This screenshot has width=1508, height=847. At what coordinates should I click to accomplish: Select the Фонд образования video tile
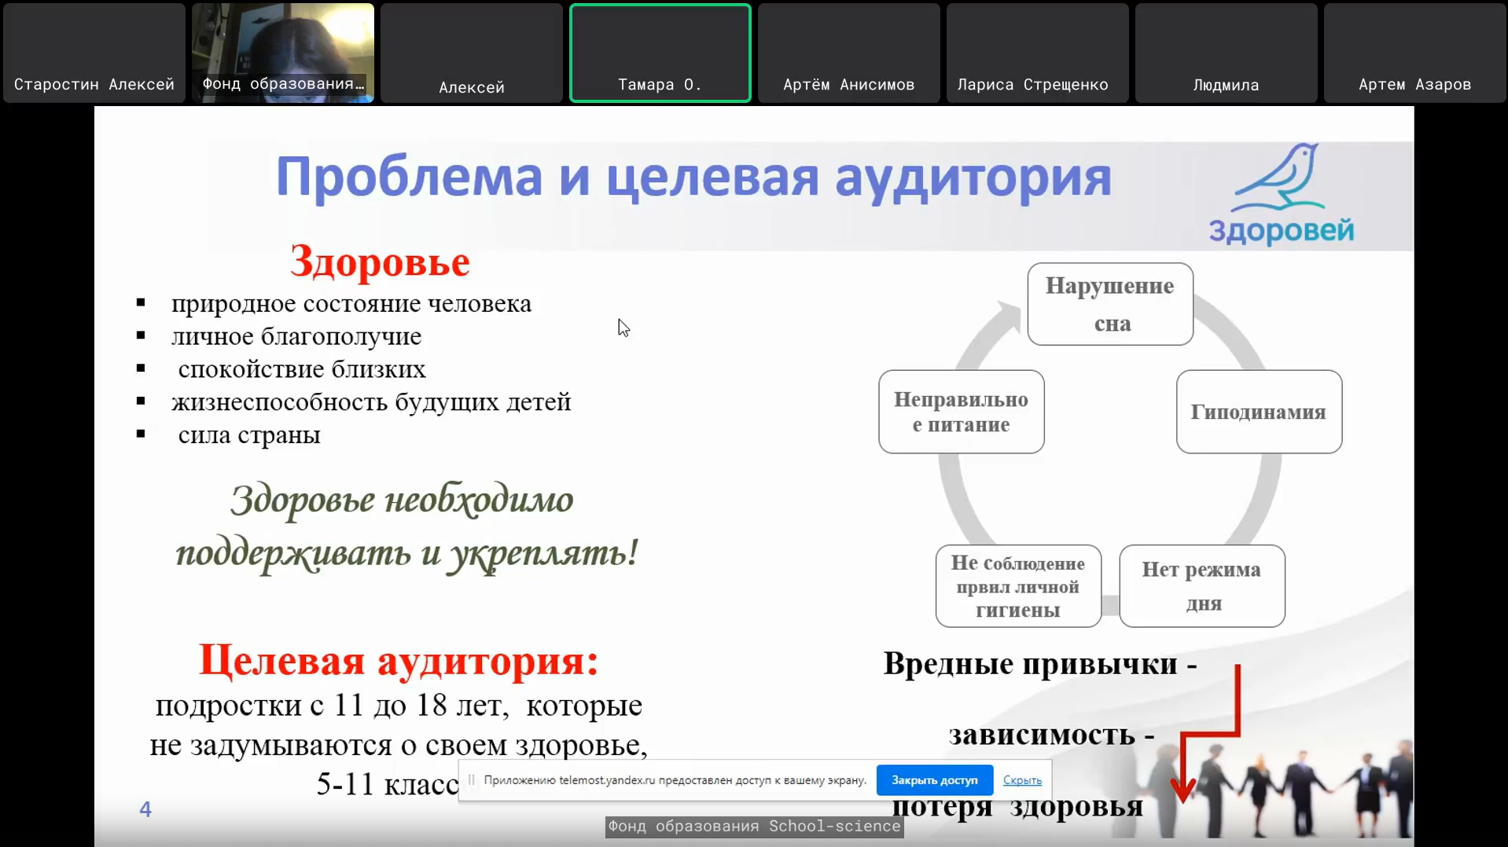(283, 53)
